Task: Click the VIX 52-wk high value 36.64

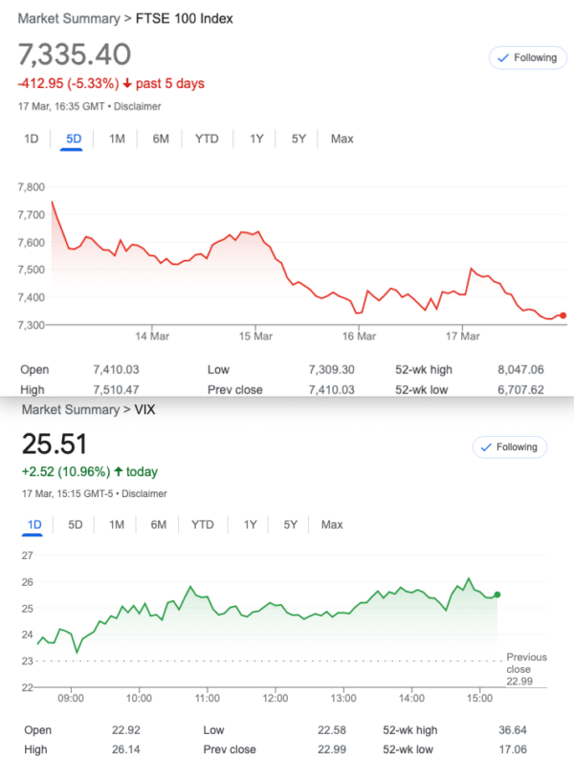Action: tap(513, 730)
